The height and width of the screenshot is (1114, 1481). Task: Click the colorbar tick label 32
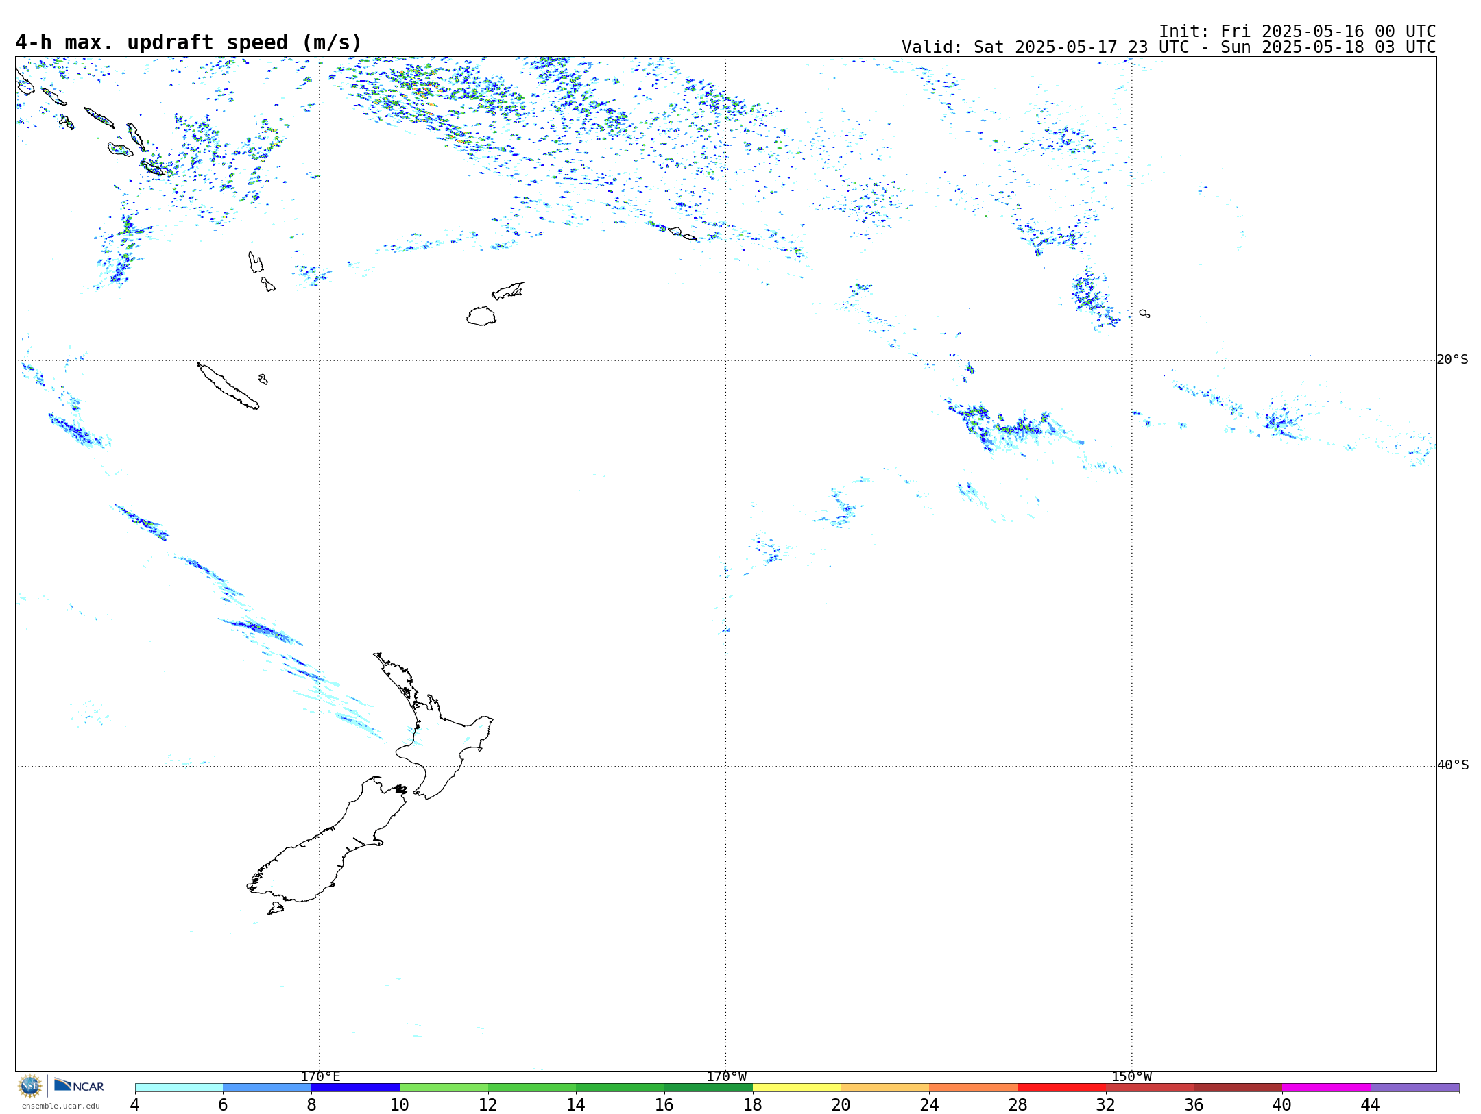click(x=1106, y=1105)
